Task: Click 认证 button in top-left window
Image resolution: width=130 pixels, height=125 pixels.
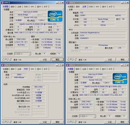Action: coord(45,59)
